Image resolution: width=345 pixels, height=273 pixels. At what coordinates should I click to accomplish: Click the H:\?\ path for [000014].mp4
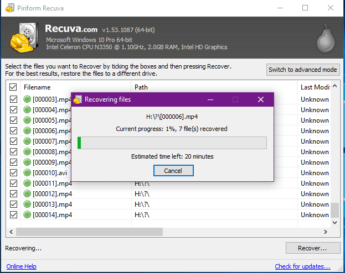pos(142,215)
